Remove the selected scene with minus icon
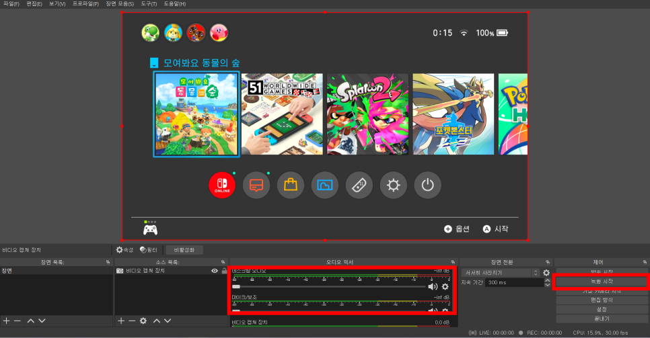This screenshot has width=650, height=338. (x=17, y=321)
